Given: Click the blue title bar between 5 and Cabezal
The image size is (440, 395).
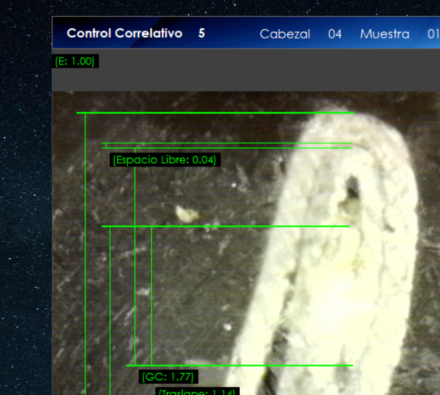Looking at the screenshot, I should pyautogui.click(x=232, y=34).
